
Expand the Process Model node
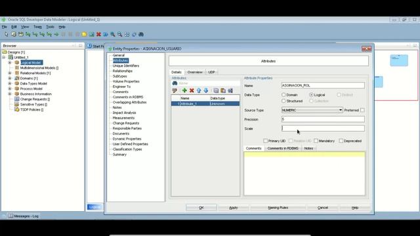click(x=10, y=88)
